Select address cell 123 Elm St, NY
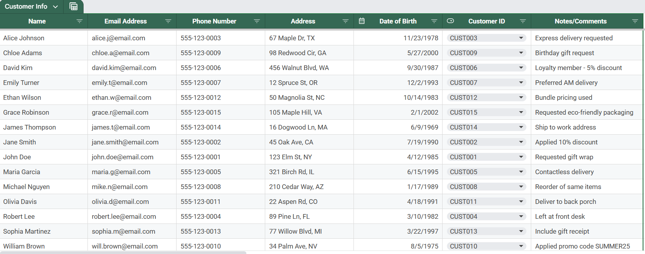 point(310,157)
